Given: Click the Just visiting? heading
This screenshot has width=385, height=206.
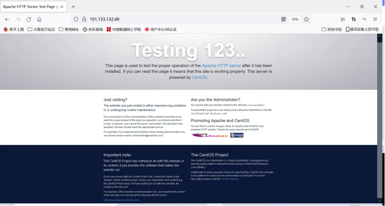Looking at the screenshot, I should pos(115,100).
